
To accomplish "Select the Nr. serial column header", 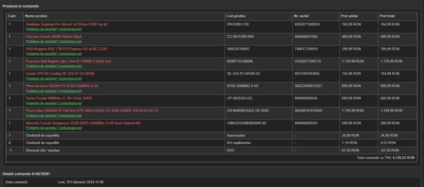I will pyautogui.click(x=301, y=16).
